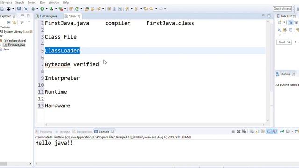Viewport: 299px width, 168px height.
Task: Click Quick Access search field
Action: tap(282, 9)
